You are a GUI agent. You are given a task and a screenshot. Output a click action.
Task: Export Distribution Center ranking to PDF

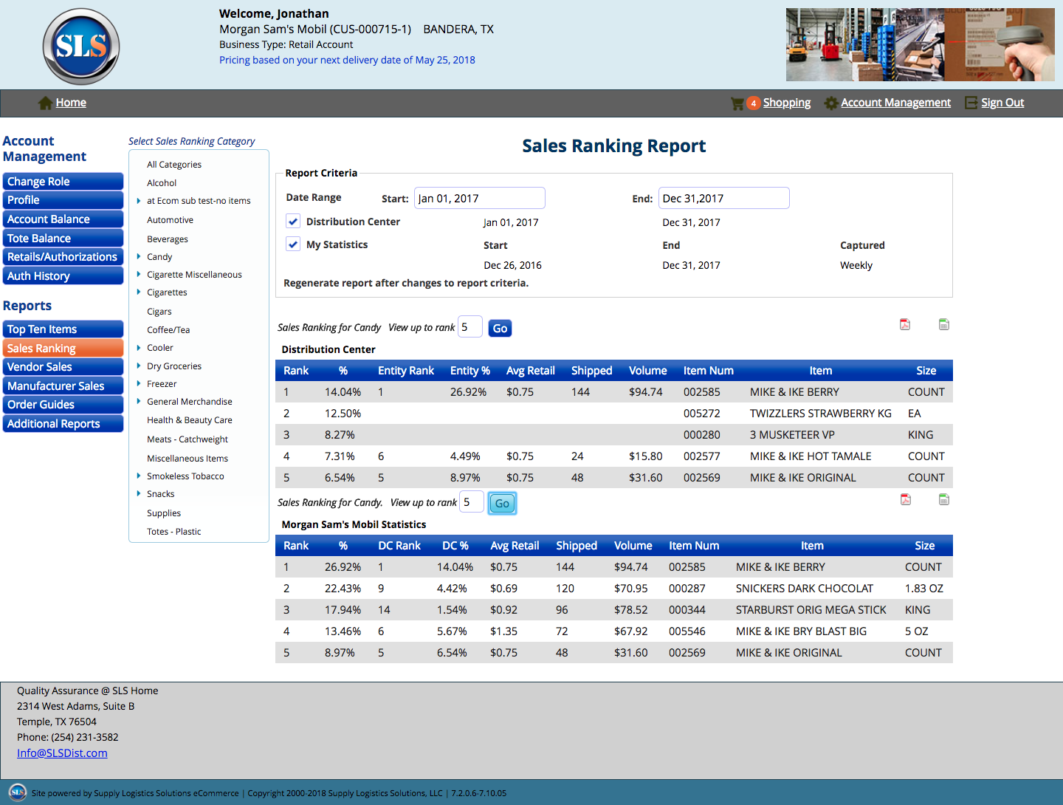click(x=905, y=324)
